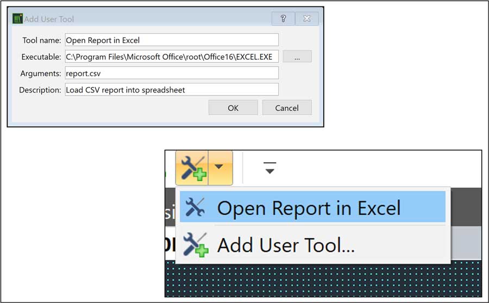Cancel the Add User Tool dialog
The image size is (489, 303).
pos(286,108)
